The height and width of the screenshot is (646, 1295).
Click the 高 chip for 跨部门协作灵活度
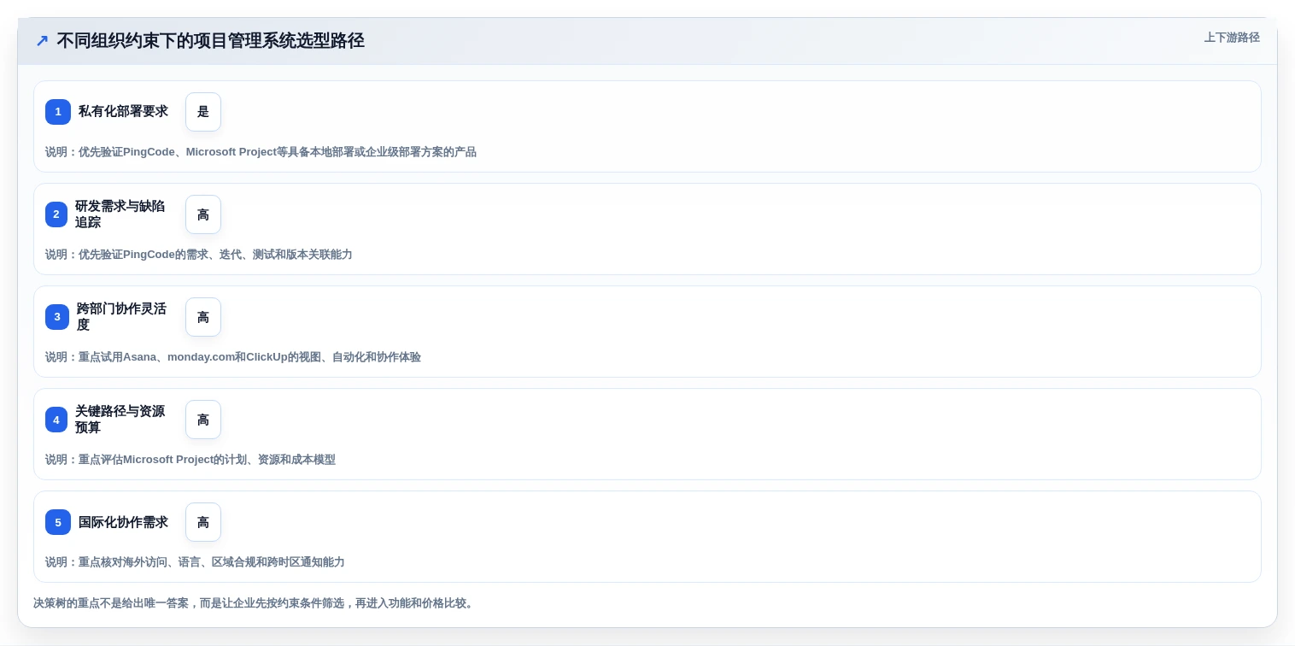click(x=203, y=317)
